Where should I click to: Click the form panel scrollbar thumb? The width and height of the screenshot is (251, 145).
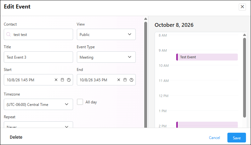[145, 74]
